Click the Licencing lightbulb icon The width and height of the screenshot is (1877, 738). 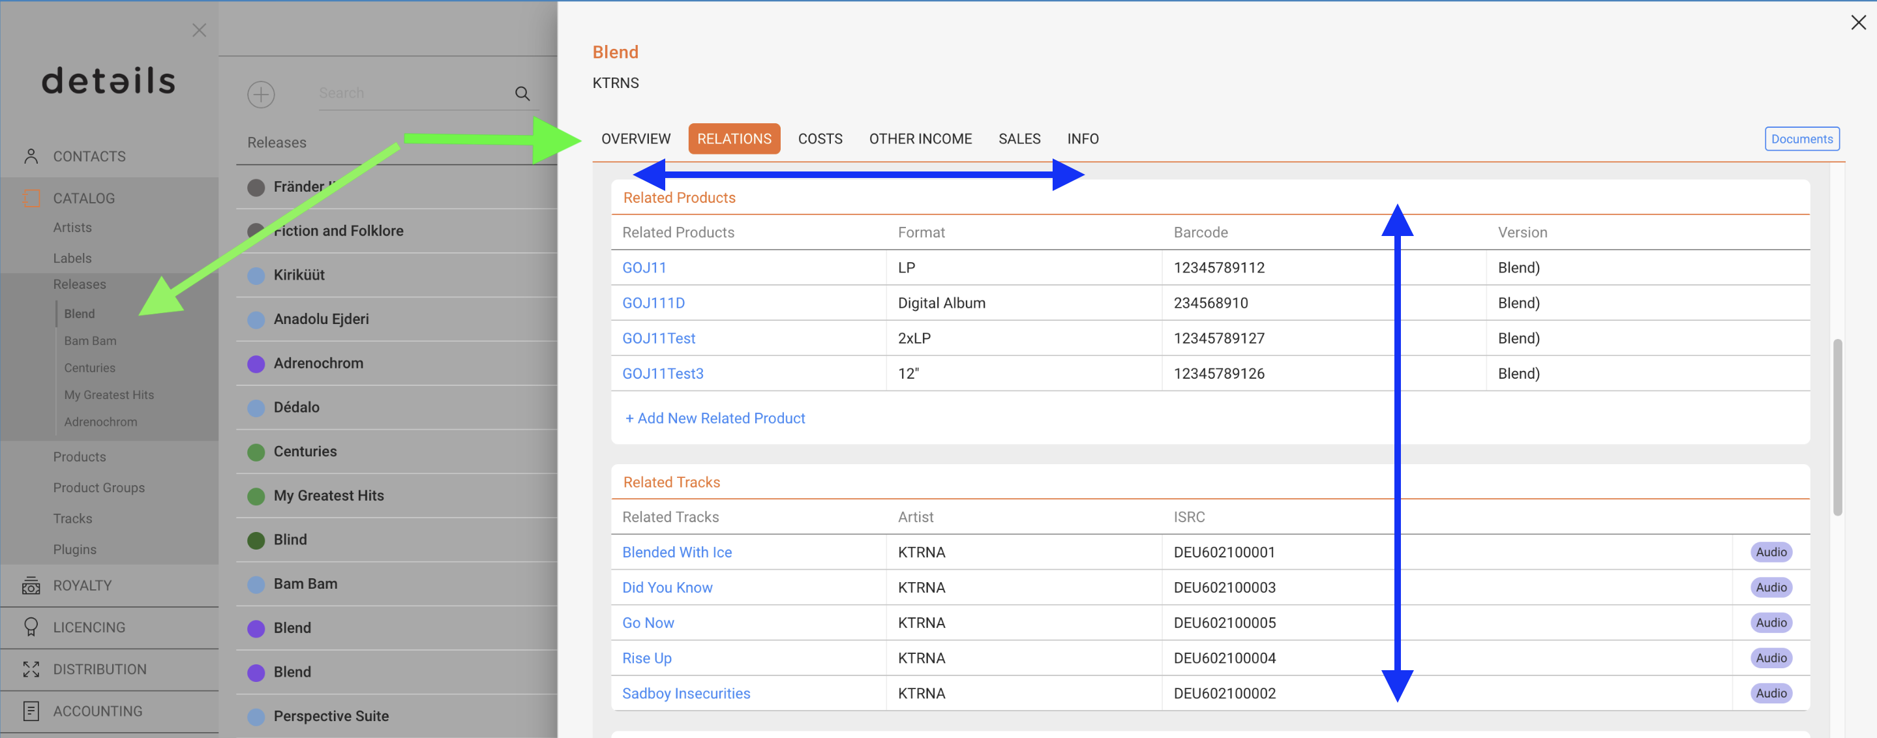click(x=31, y=627)
